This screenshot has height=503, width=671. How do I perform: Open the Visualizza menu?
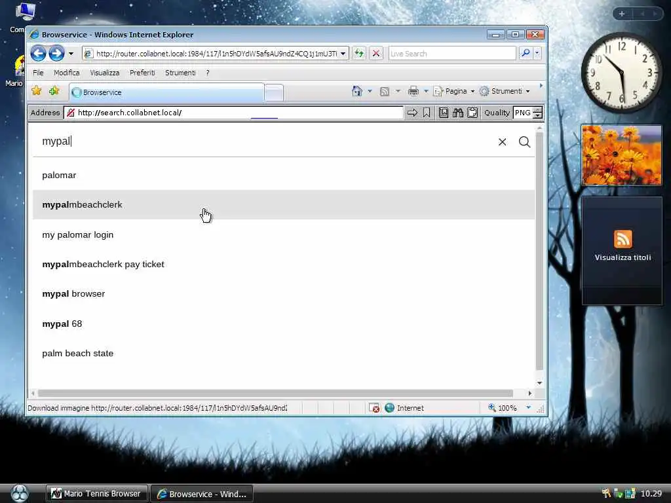pos(104,73)
